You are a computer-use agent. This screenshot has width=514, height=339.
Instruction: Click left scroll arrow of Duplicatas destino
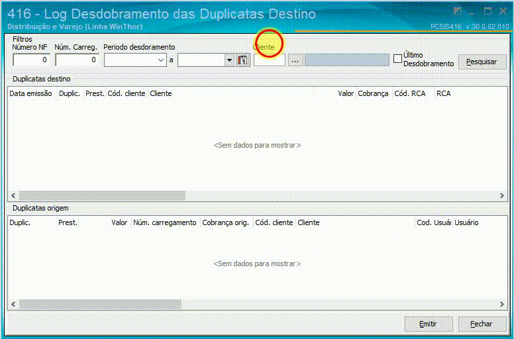point(13,195)
